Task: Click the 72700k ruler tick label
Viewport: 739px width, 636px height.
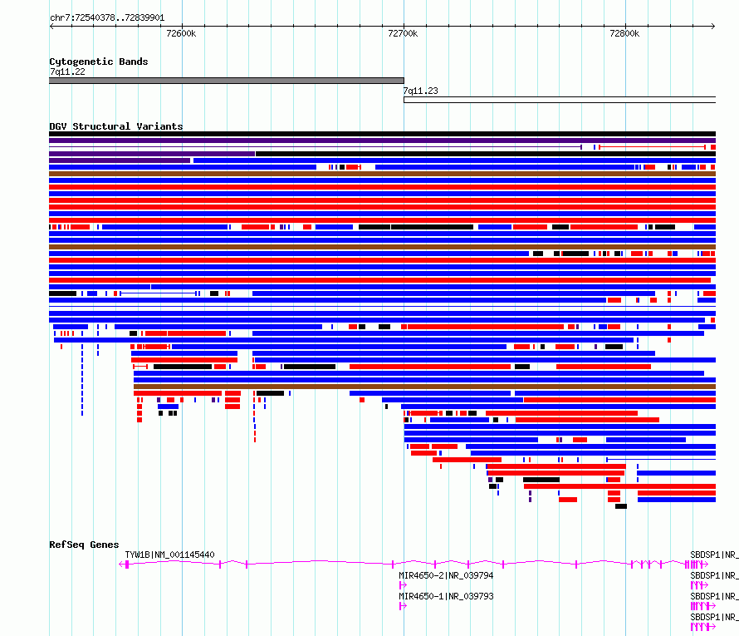Action: [403, 33]
